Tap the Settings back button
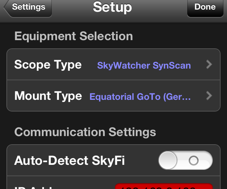 pos(28,7)
